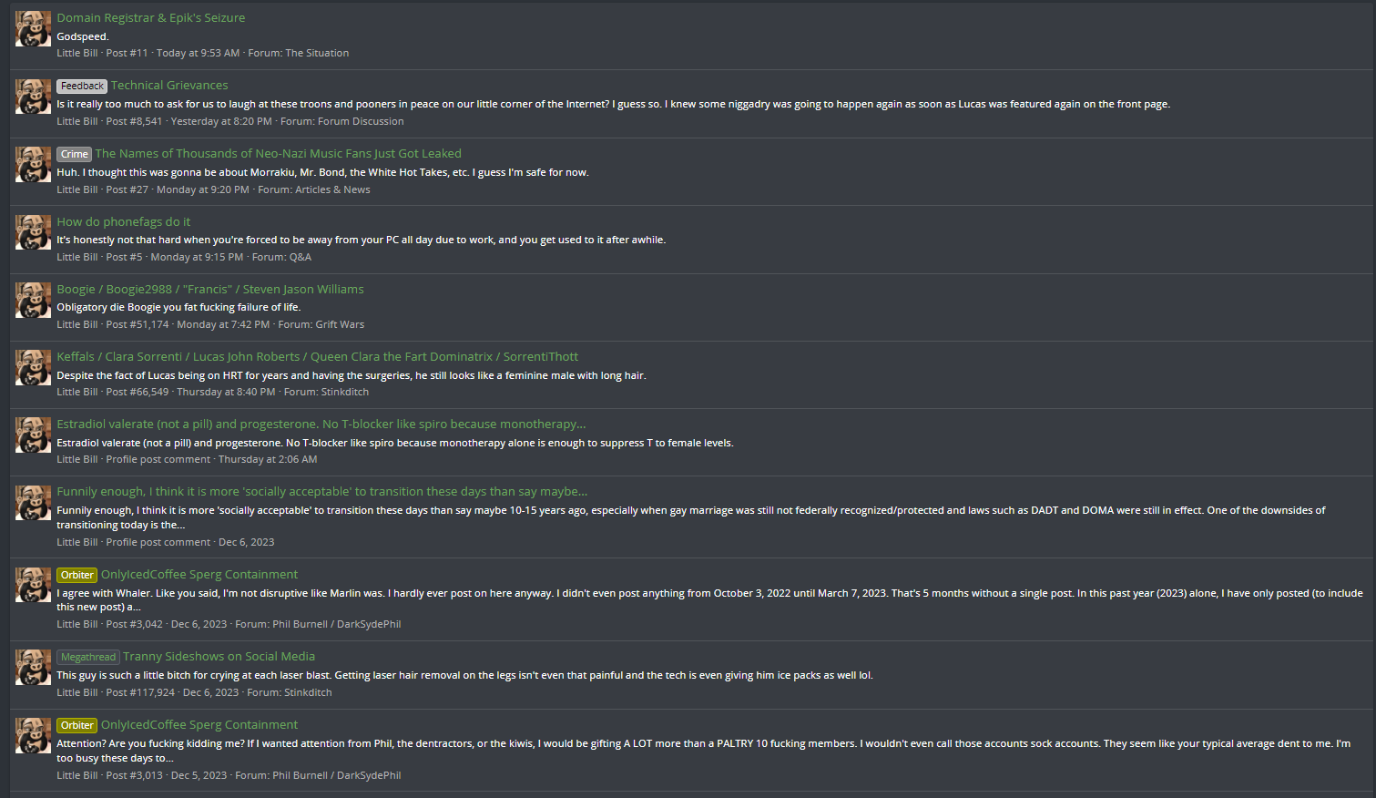Screen dimensions: 1376x798
Task: Open the leaked music fans names article
Action: pyautogui.click(x=278, y=154)
